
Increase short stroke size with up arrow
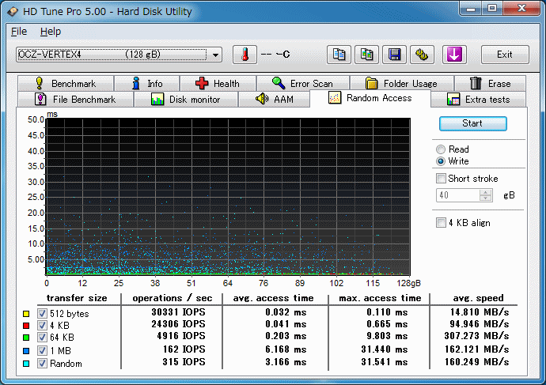coord(485,192)
